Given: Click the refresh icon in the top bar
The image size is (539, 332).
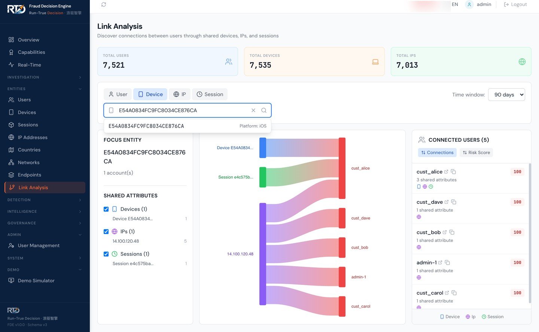Looking at the screenshot, I should pyautogui.click(x=104, y=4).
